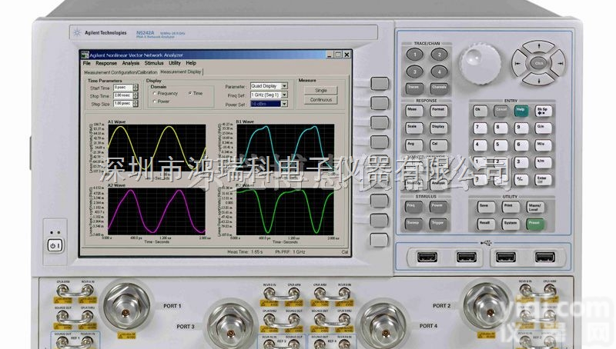Click the Scale response hardkey

(x=414, y=128)
